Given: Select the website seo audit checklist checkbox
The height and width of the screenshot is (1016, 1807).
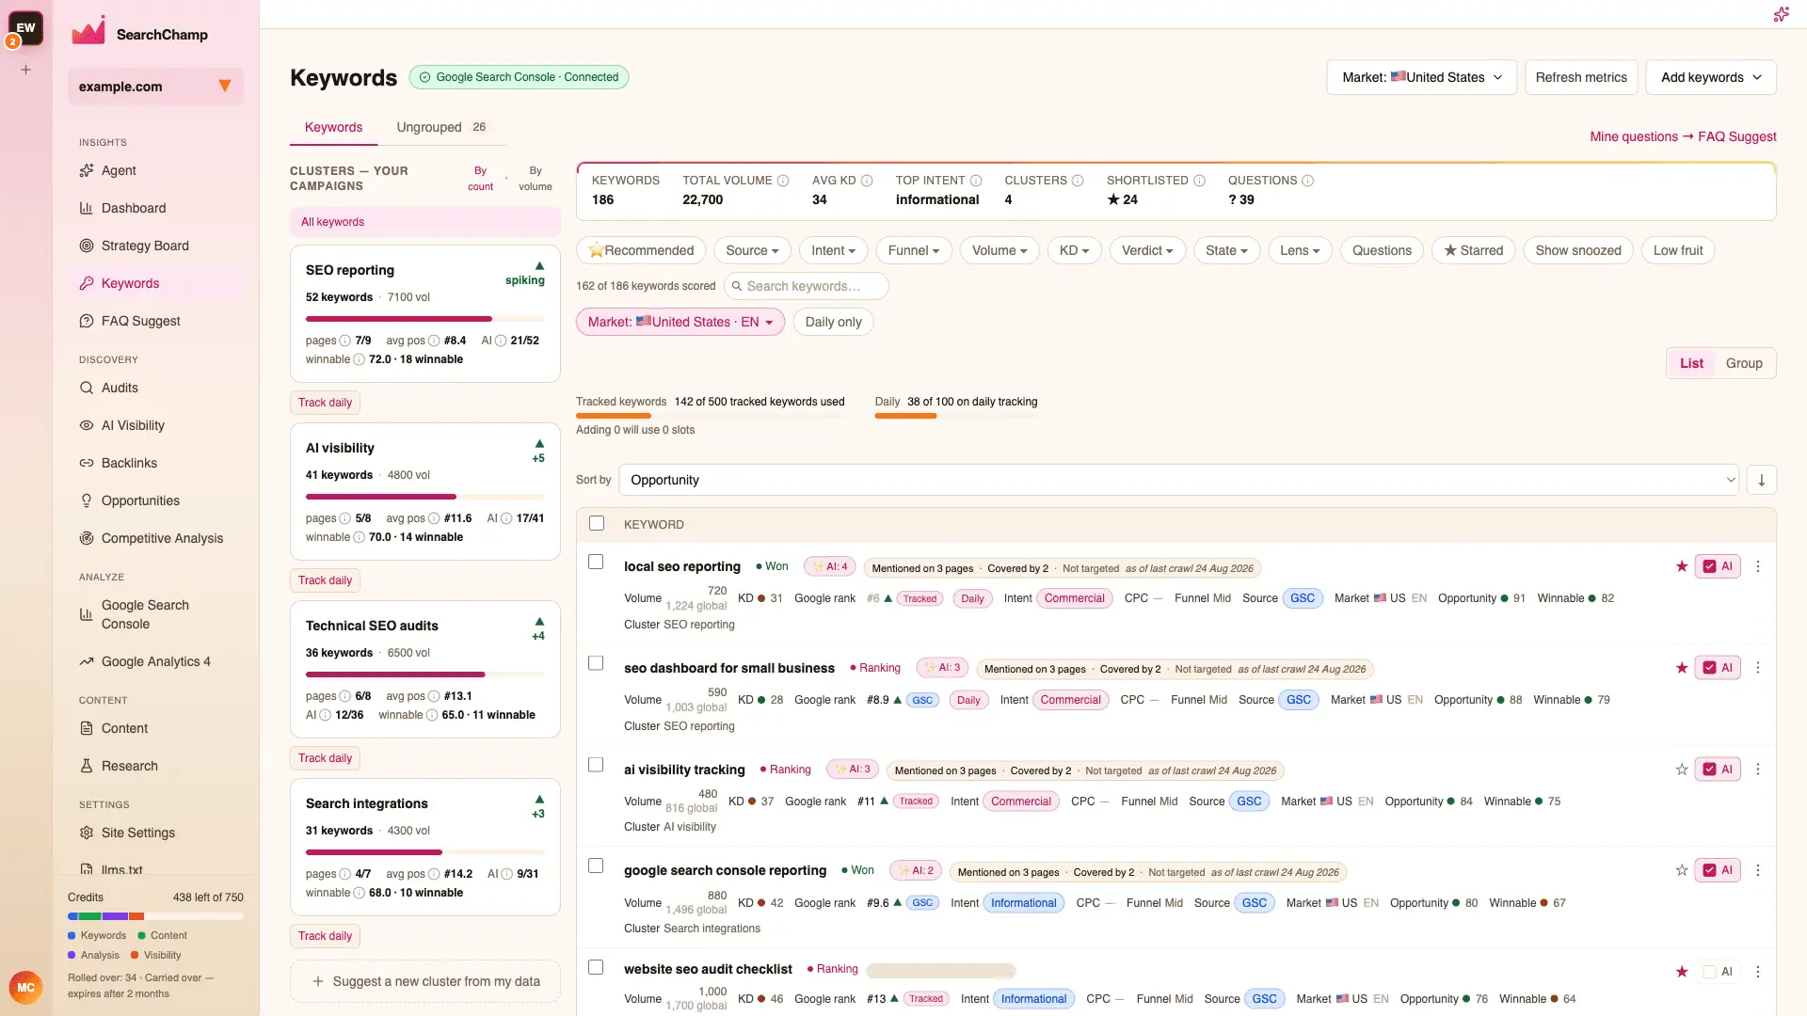Looking at the screenshot, I should click(x=596, y=967).
